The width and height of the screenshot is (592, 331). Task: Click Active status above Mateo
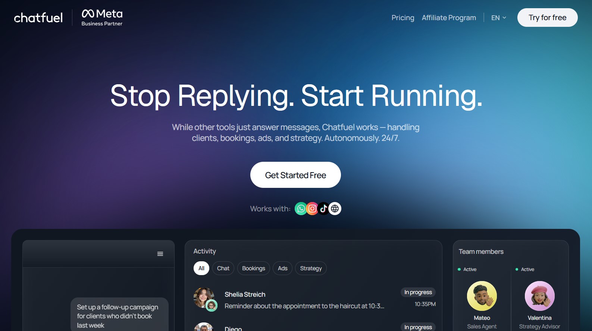coord(467,269)
